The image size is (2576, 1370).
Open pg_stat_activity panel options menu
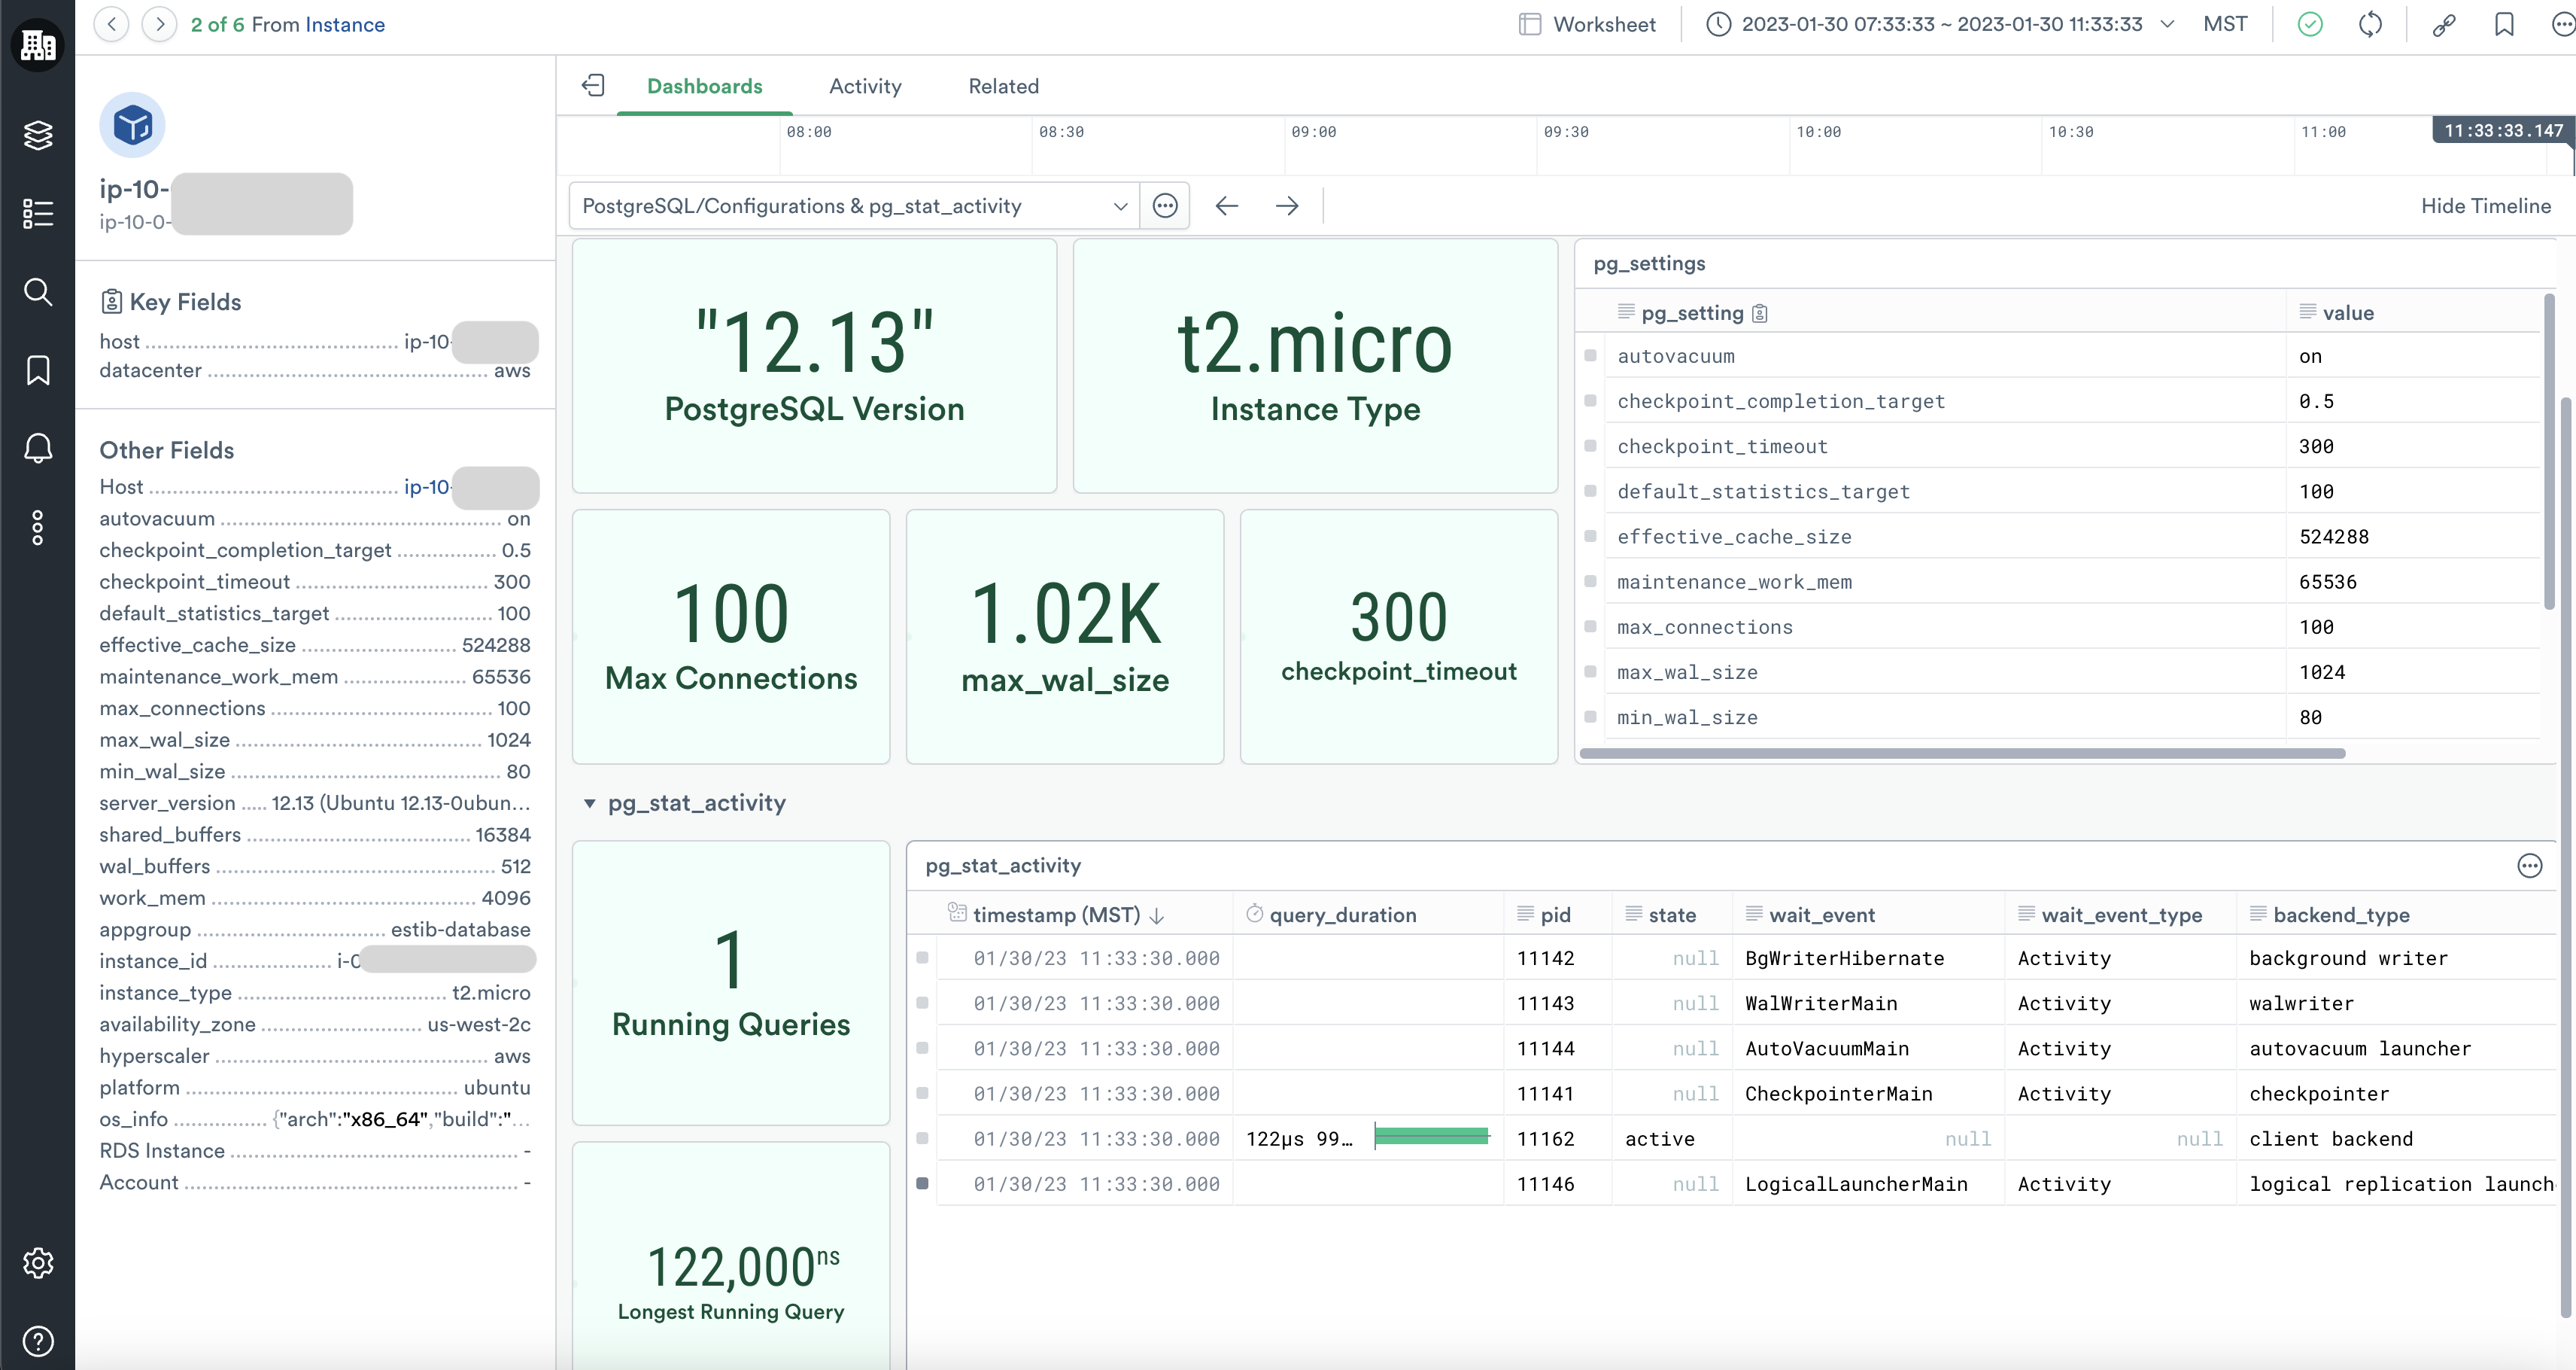tap(2529, 866)
